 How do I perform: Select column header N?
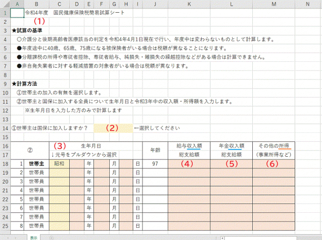pyautogui.click(x=307, y=4)
